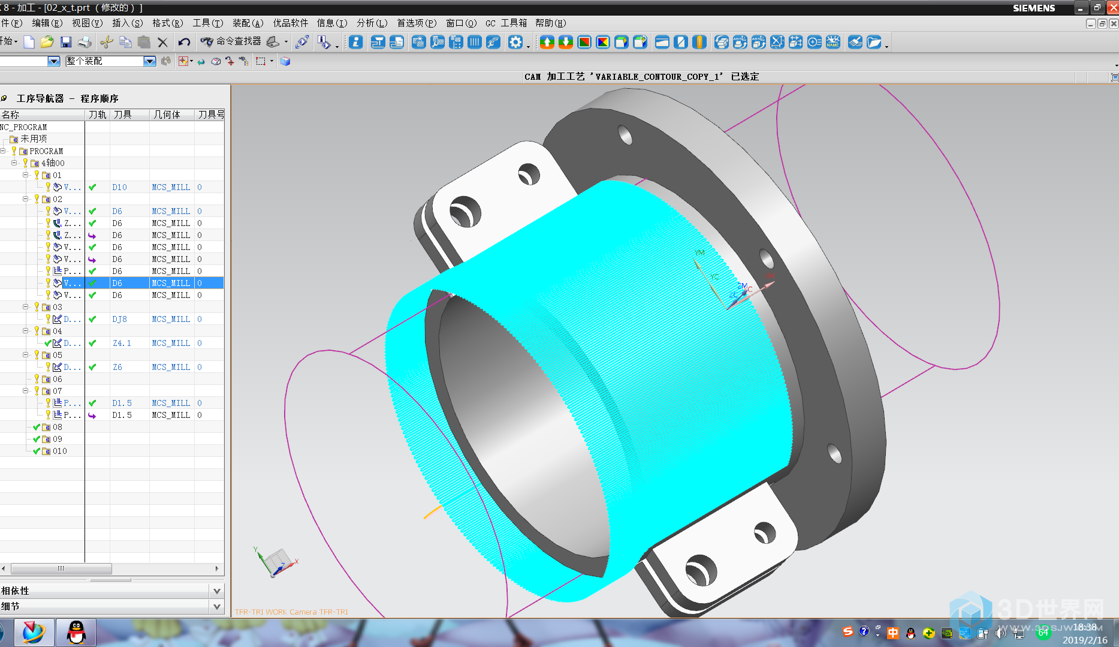Click the paintbrush cleanup icon
This screenshot has width=1119, height=647.
point(856,42)
